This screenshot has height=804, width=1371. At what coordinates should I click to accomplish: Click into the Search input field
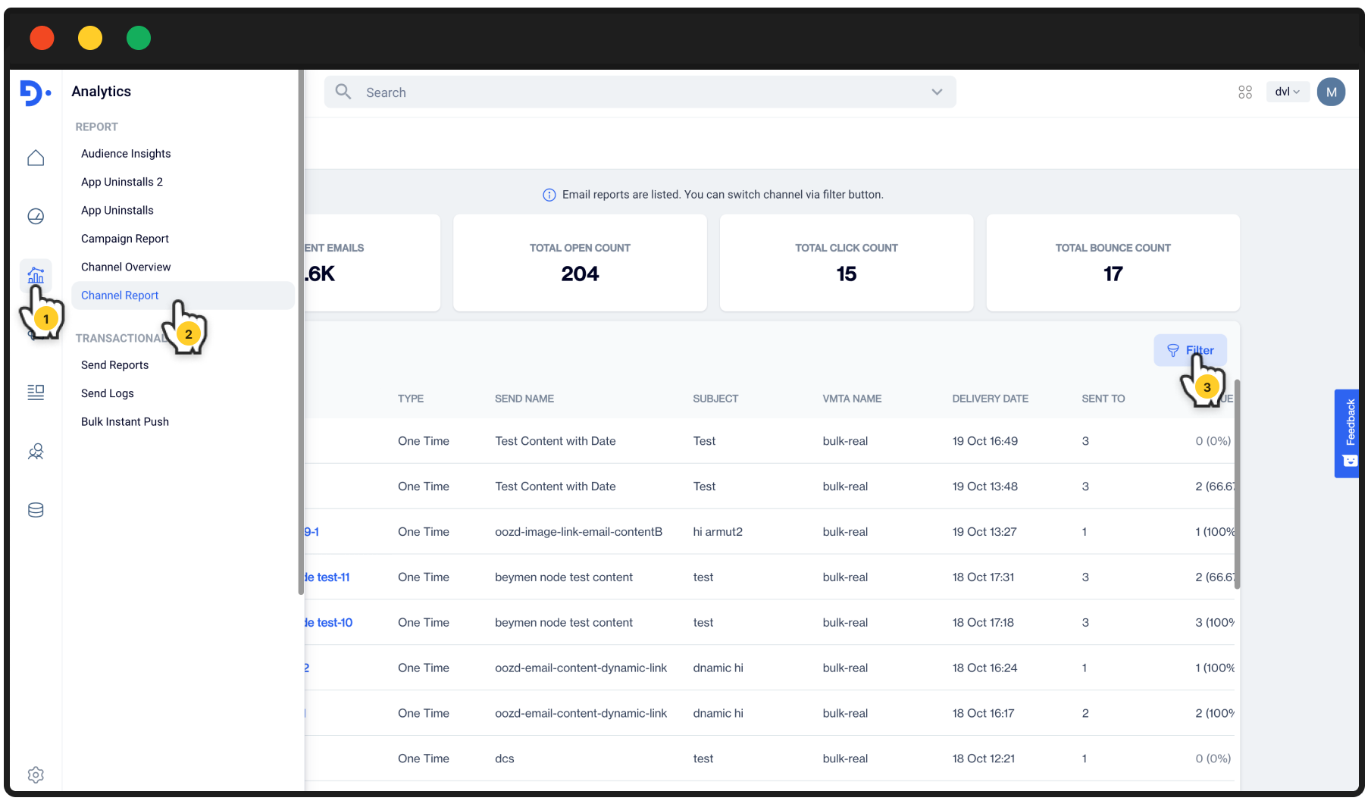(640, 92)
